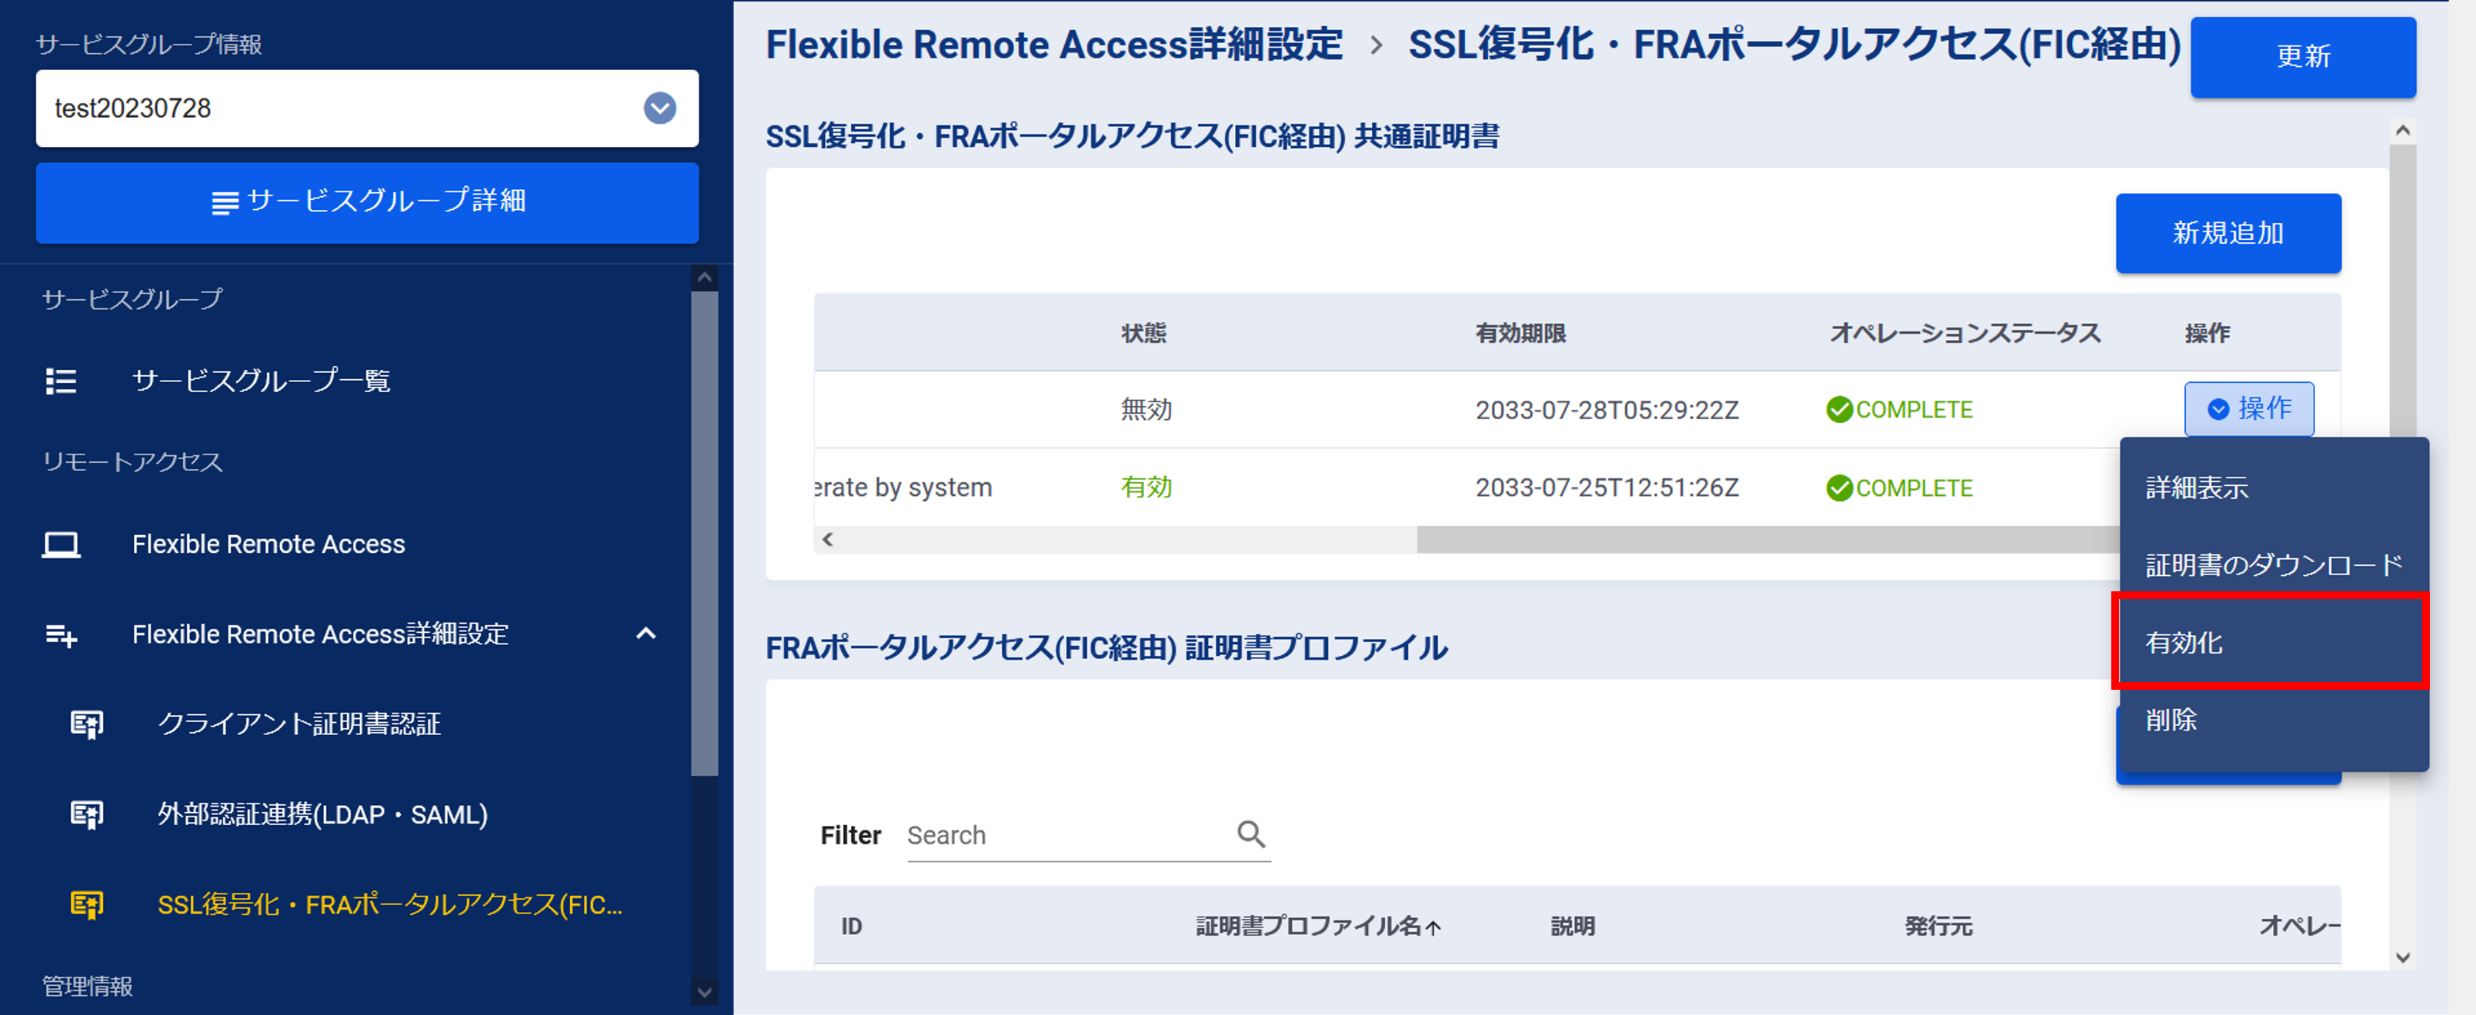Select 詳細表示 in the operations menu
The width and height of the screenshot is (2476, 1015).
pyautogui.click(x=2196, y=488)
